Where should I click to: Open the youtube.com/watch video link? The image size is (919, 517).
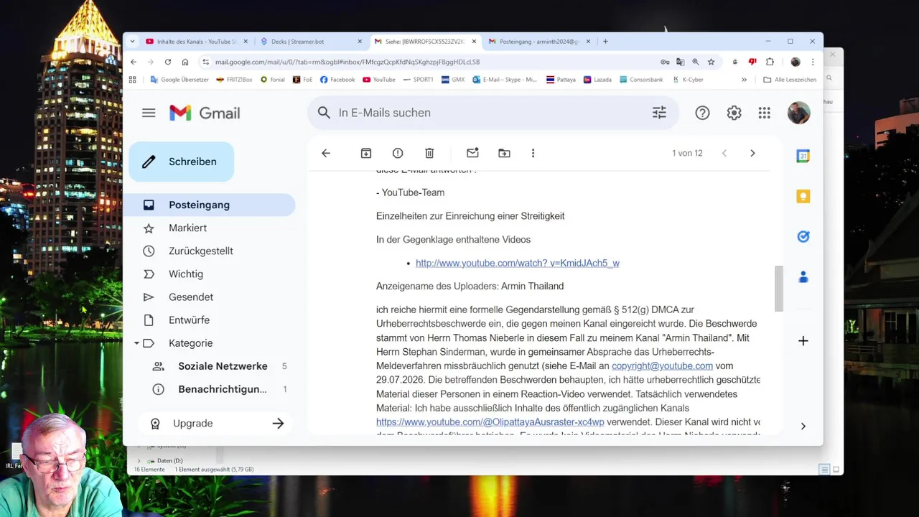(517, 263)
